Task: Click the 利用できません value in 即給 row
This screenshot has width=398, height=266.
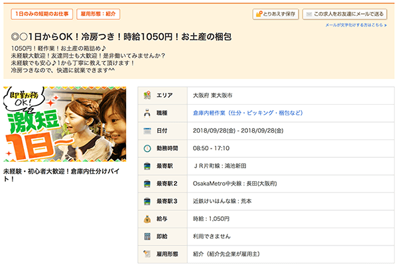Action: coord(212,236)
